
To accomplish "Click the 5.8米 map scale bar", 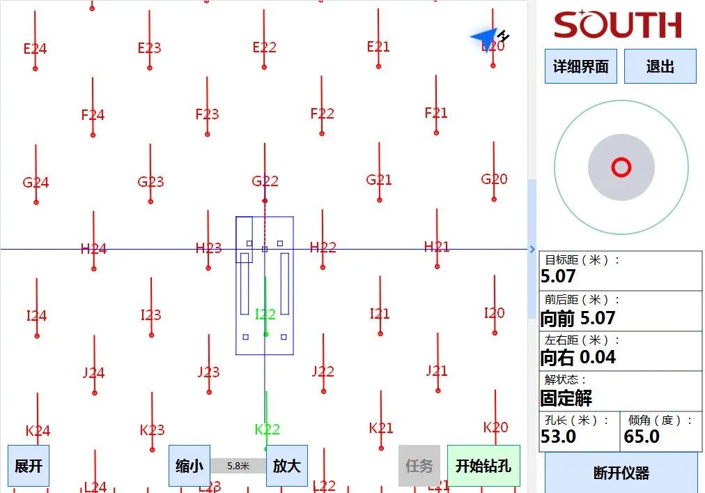I will pyautogui.click(x=238, y=466).
